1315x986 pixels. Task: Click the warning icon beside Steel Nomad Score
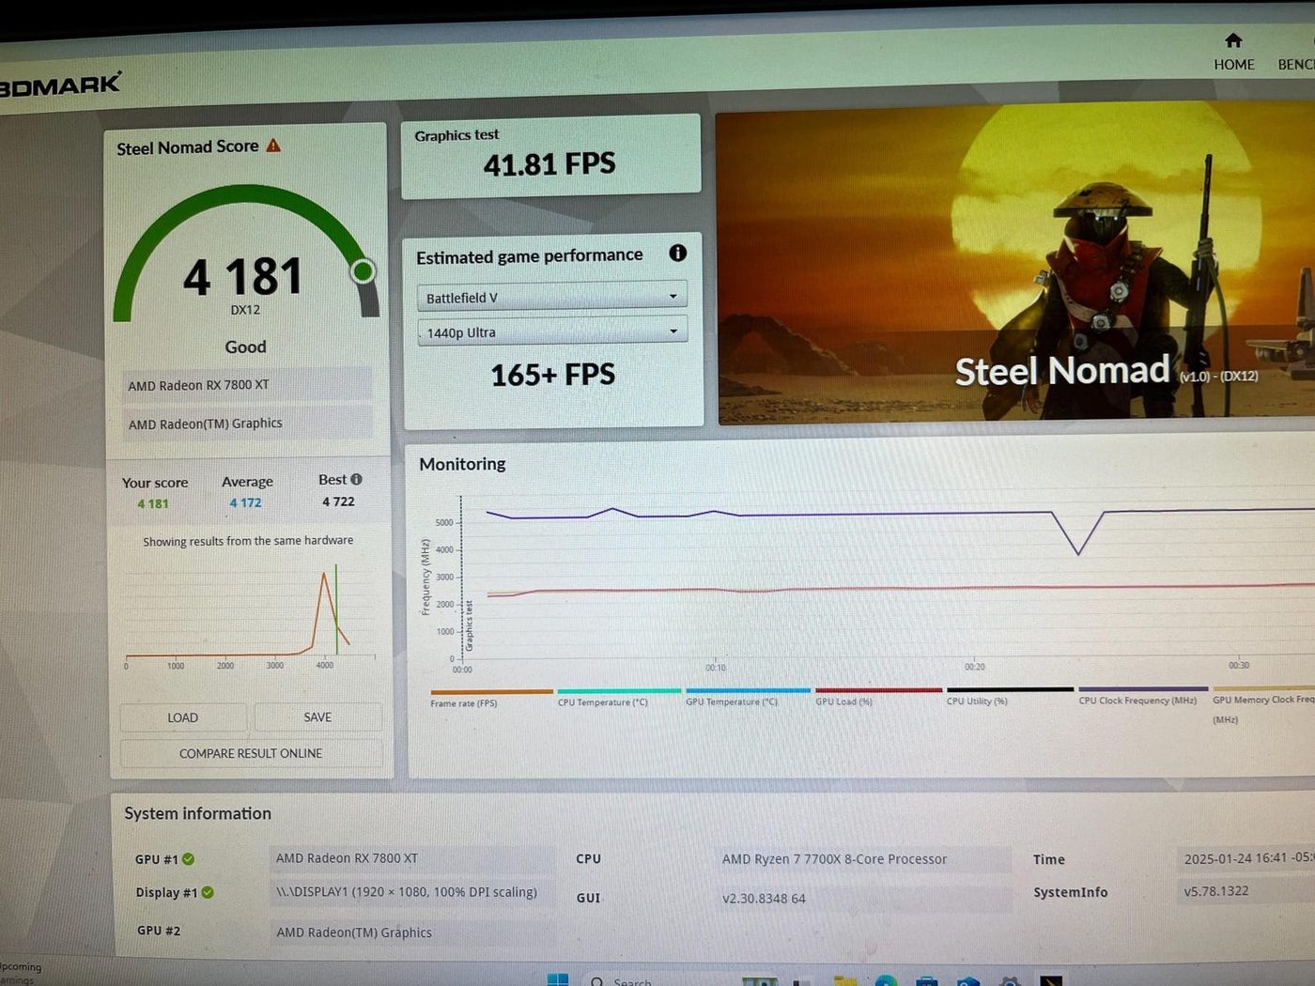[x=273, y=146]
